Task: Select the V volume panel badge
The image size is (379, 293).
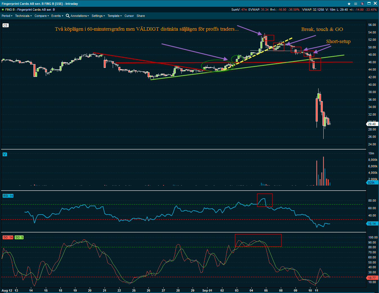Action: (4, 154)
